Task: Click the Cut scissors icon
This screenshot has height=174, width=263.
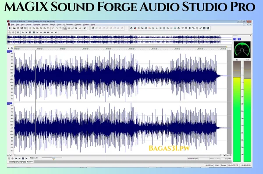Action: pyautogui.click(x=30, y=28)
